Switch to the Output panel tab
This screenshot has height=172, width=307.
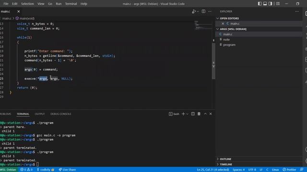40,114
